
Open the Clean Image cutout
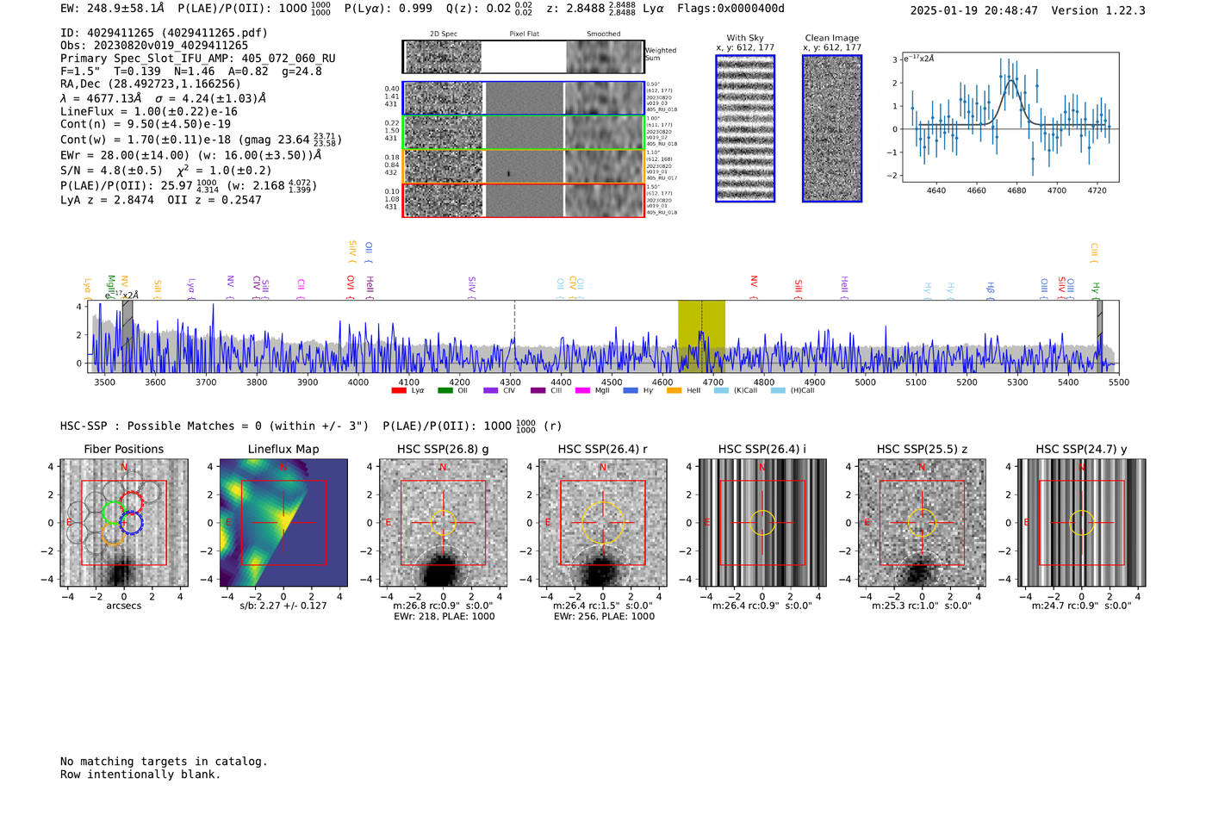(x=832, y=128)
